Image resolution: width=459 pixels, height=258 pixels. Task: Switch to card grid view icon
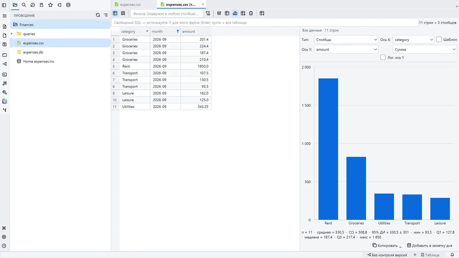(123, 13)
